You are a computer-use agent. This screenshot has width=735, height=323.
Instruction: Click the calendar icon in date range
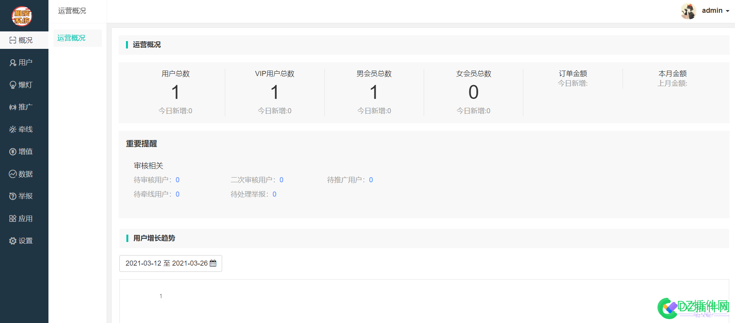pyautogui.click(x=213, y=263)
